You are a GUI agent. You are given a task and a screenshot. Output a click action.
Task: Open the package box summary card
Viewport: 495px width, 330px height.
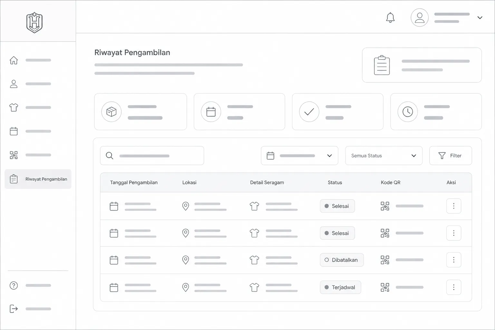[141, 112]
